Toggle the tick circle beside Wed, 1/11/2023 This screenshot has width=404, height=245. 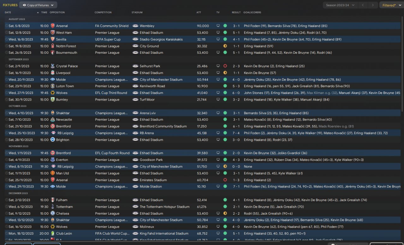(7, 153)
